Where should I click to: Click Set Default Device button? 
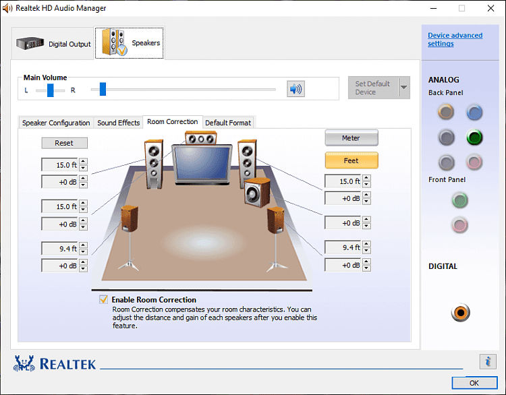click(x=372, y=88)
